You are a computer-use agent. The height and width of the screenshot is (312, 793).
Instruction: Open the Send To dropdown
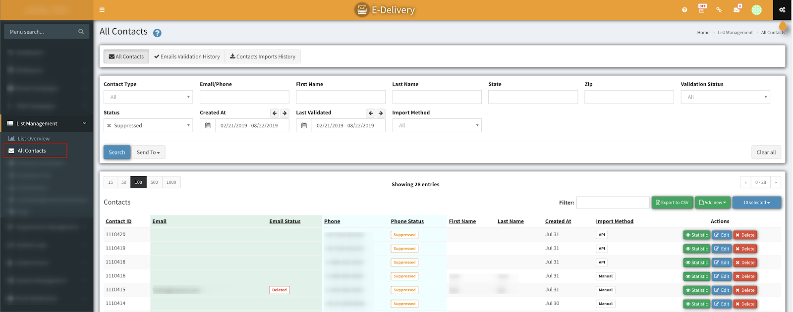click(x=148, y=152)
